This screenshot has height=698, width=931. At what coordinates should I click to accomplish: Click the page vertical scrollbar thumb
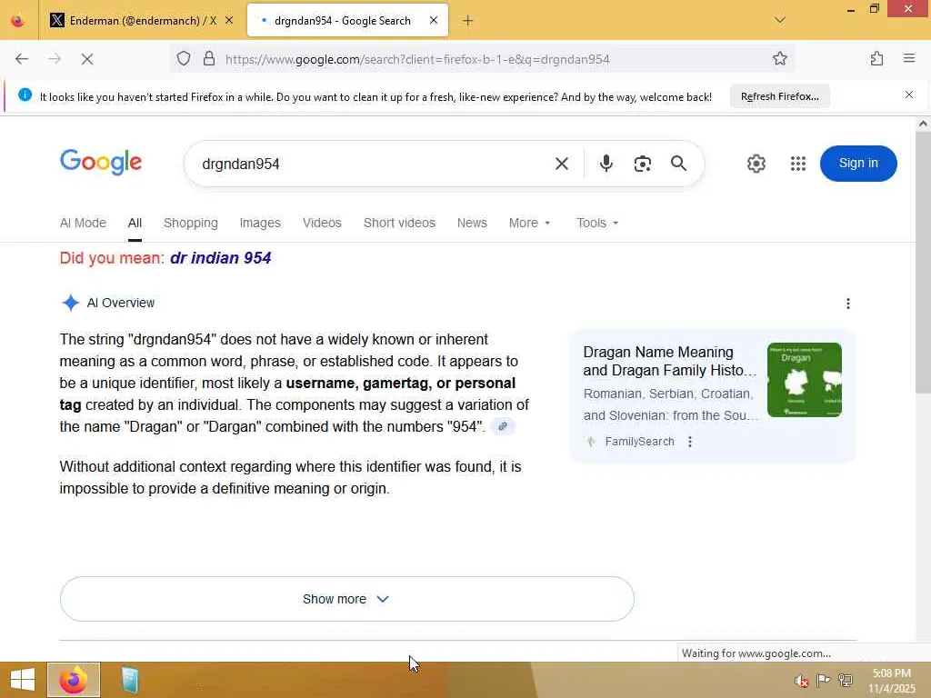(923, 262)
